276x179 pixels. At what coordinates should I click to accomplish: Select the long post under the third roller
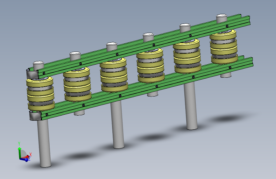coord(117,124)
